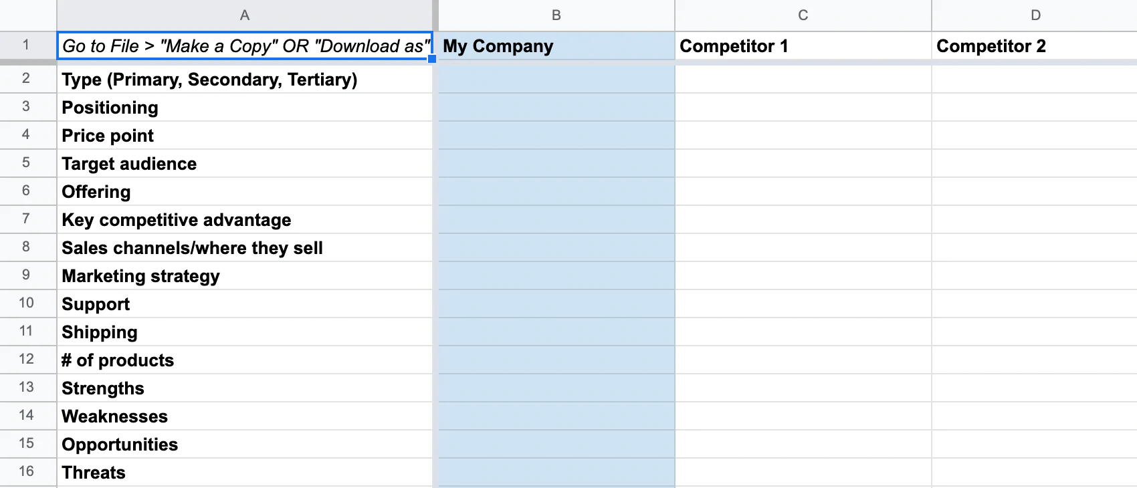The image size is (1137, 488).
Task: Select row 16 header number
Action: [x=28, y=472]
